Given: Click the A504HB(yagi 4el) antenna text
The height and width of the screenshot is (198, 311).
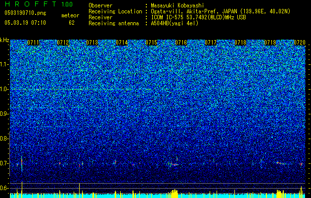Looking at the screenshot, I should tap(175, 23).
